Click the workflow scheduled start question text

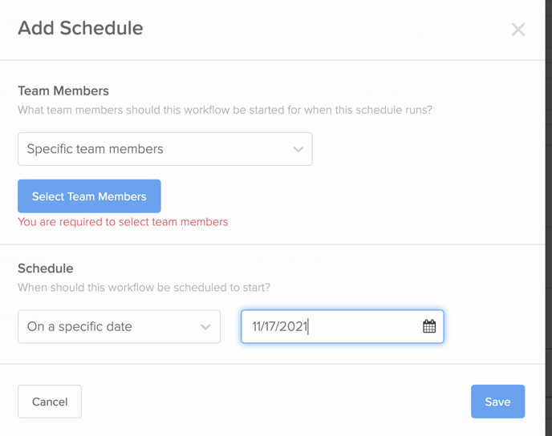click(144, 288)
